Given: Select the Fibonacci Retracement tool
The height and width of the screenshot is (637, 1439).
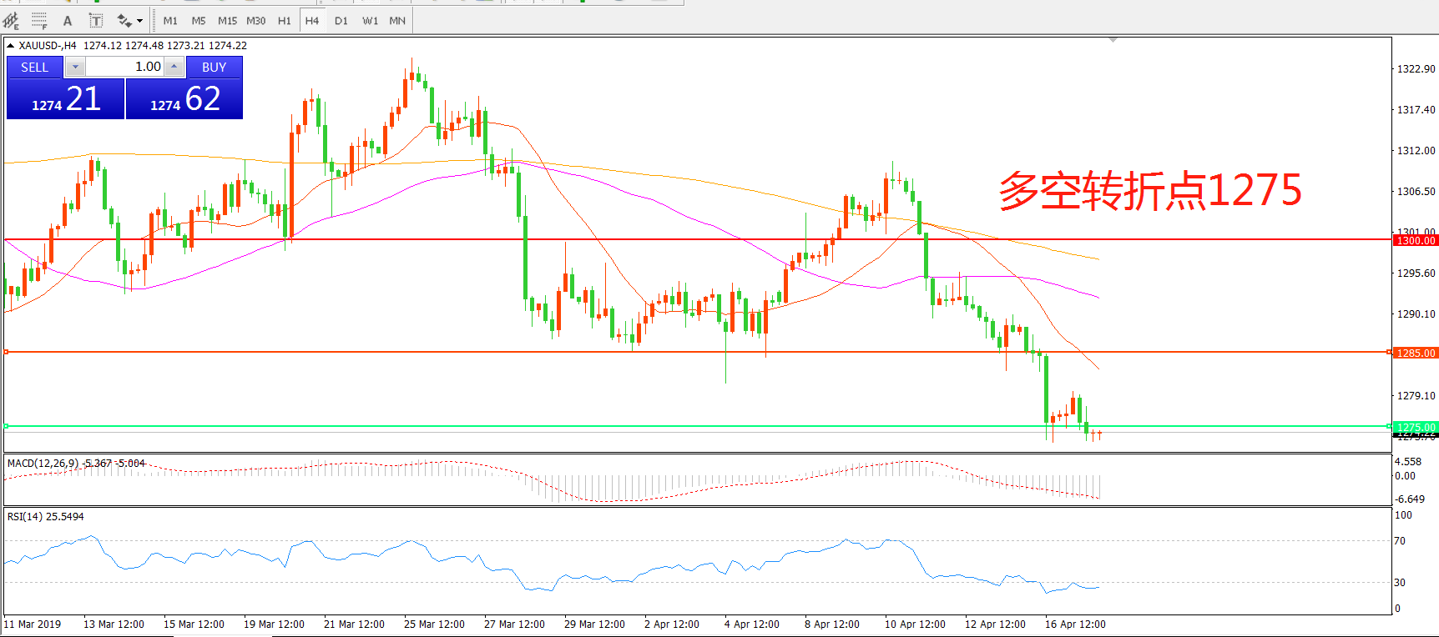Looking at the screenshot, I should click(x=39, y=20).
